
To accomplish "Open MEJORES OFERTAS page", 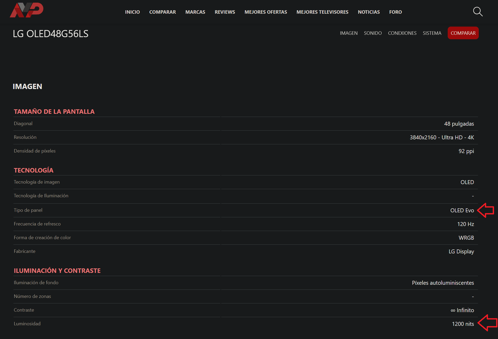I will pos(266,12).
